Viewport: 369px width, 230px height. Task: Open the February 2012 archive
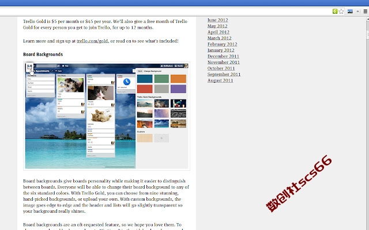click(222, 44)
